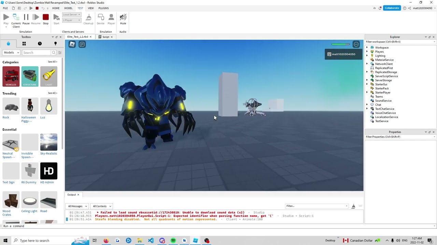Open Output panel more options dots
Viewport: 437px width, 245px height.
360,206
